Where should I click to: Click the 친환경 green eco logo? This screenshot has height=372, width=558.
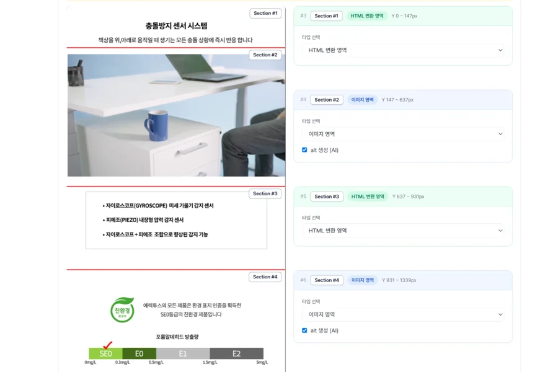pos(122,310)
